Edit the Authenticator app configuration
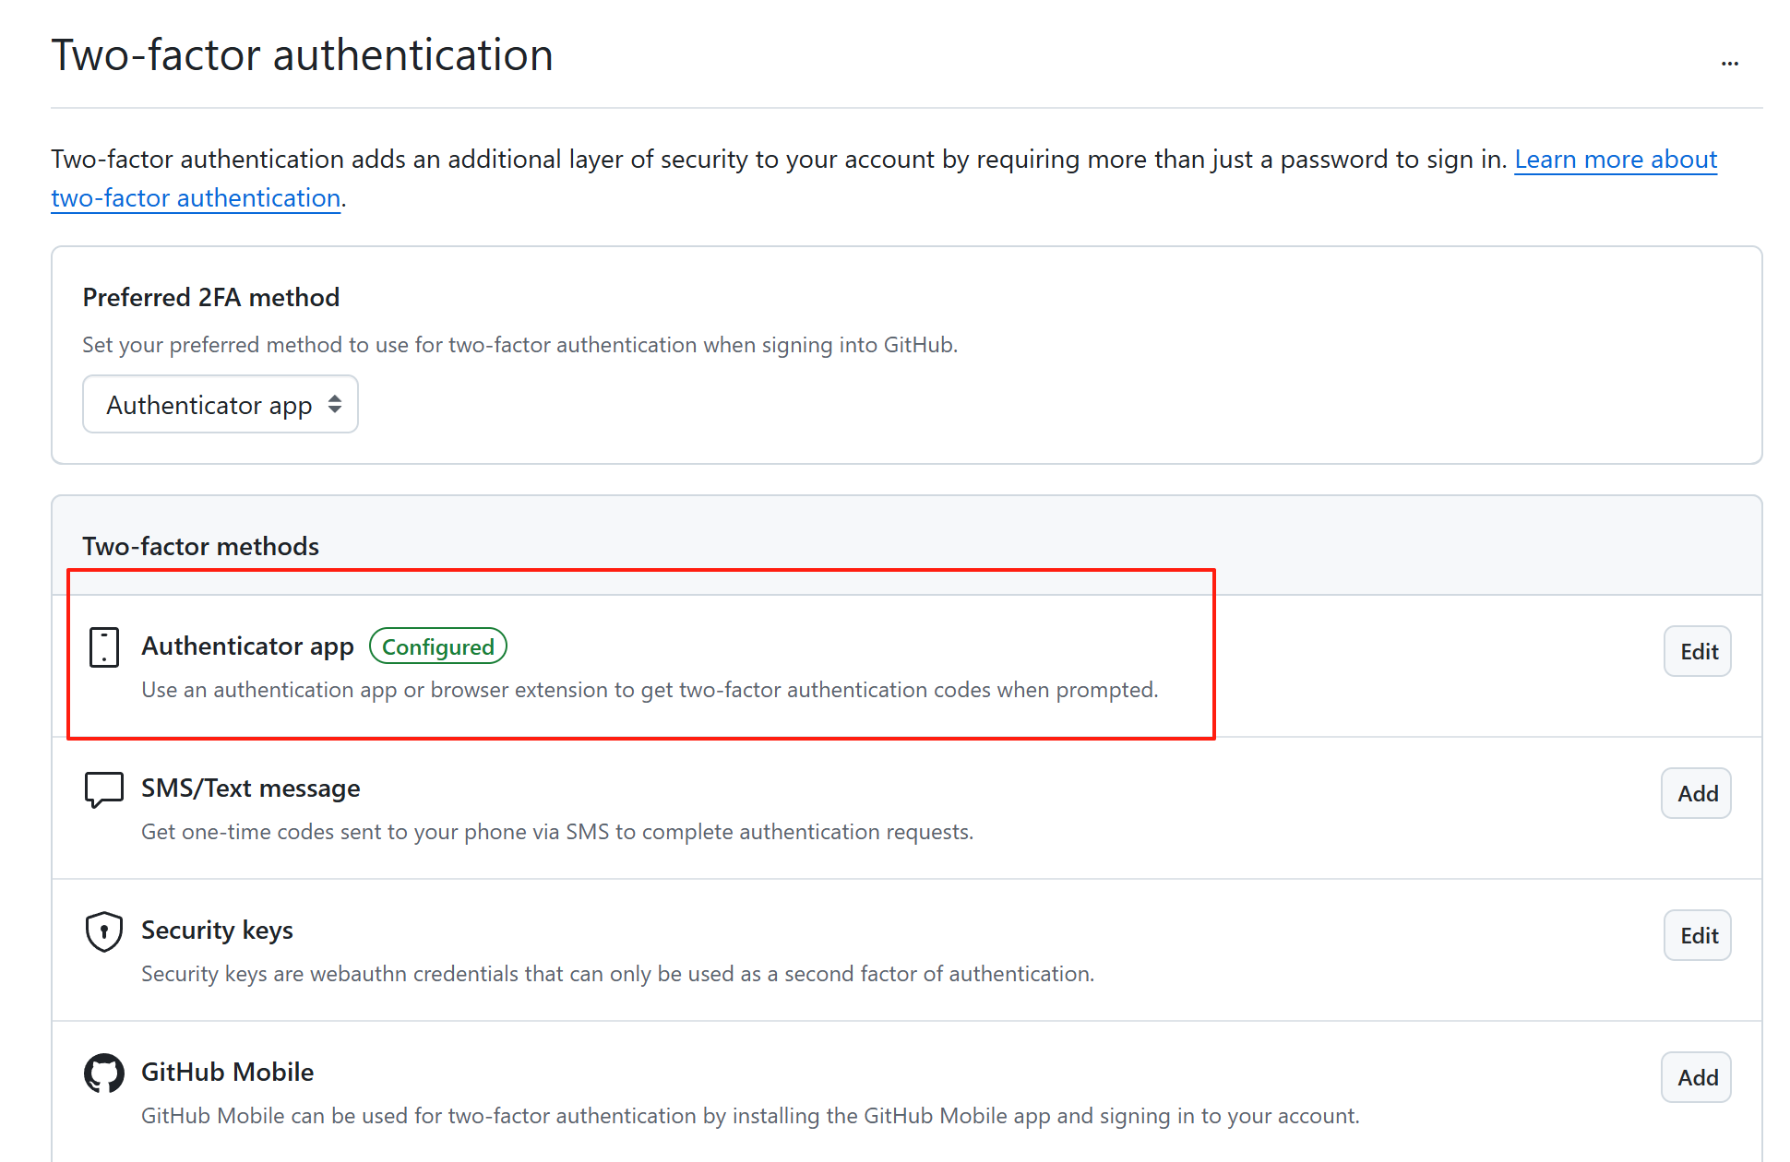This screenshot has height=1162, width=1790. click(1697, 651)
